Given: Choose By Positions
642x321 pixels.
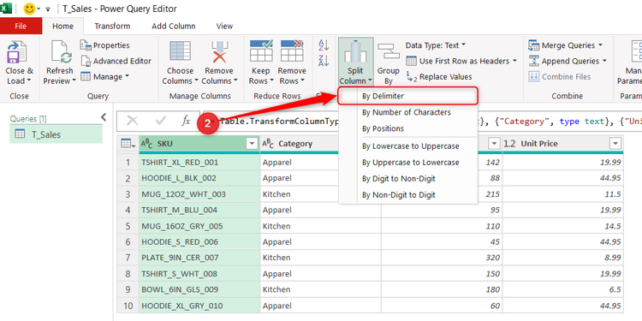Looking at the screenshot, I should tap(407, 128).
